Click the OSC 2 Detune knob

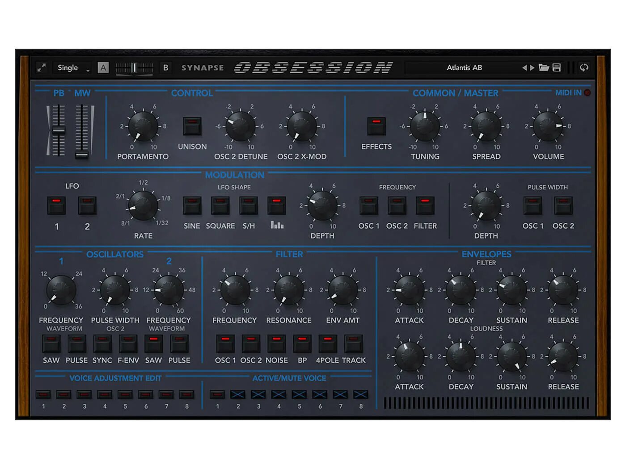click(x=241, y=126)
